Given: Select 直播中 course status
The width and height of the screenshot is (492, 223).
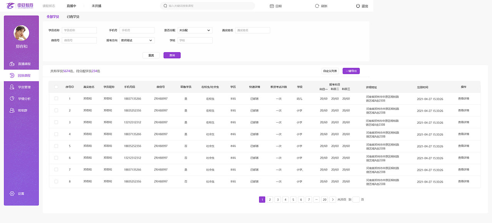Looking at the screenshot, I should pos(71,6).
